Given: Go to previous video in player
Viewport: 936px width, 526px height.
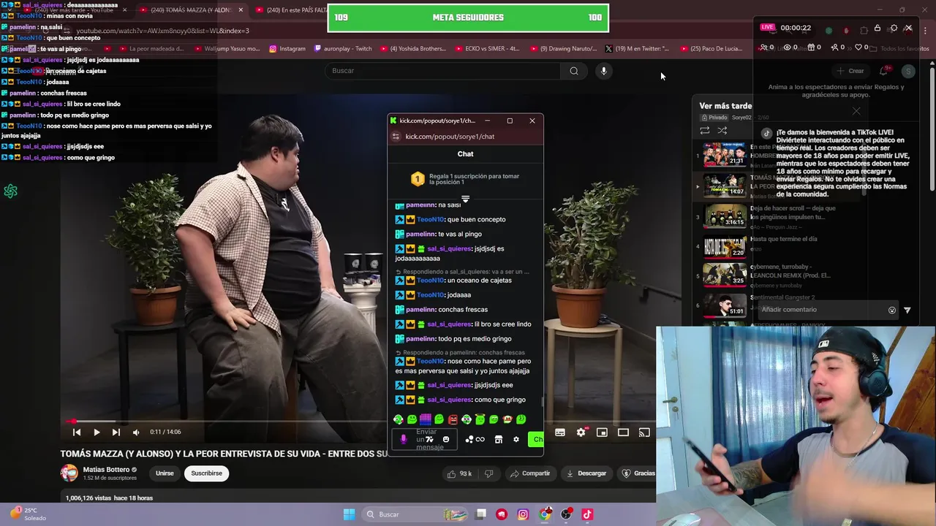Looking at the screenshot, I should (77, 432).
